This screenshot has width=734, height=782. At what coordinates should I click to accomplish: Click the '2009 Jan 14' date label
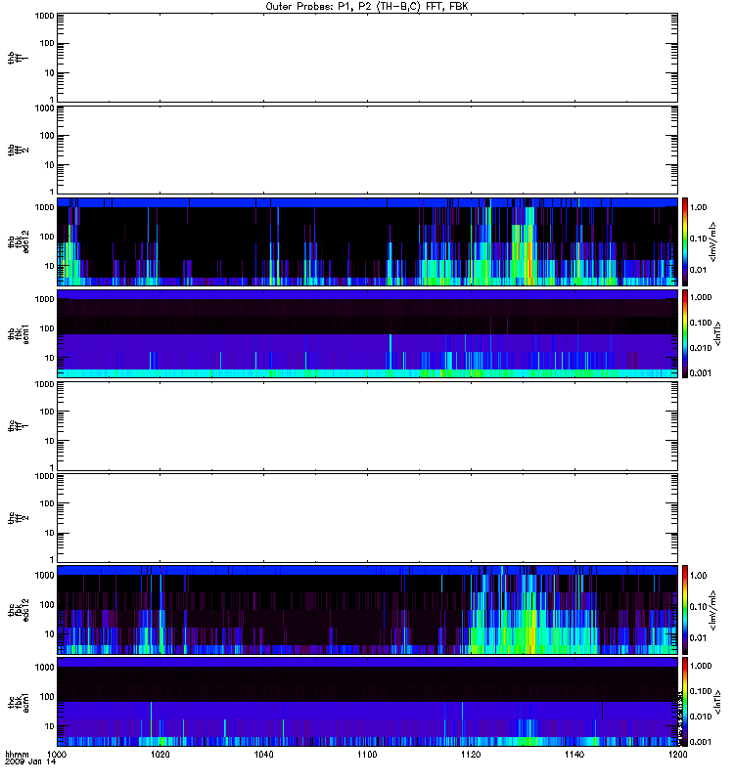pyautogui.click(x=30, y=762)
